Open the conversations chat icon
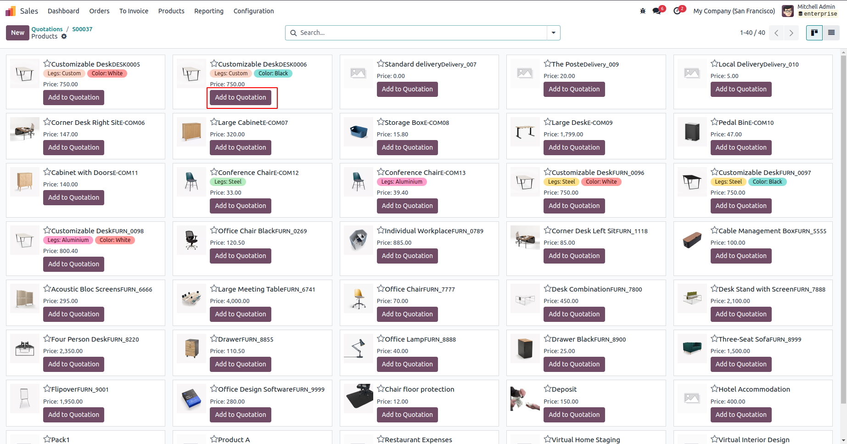Screen dimensions: 847x444 (657, 11)
